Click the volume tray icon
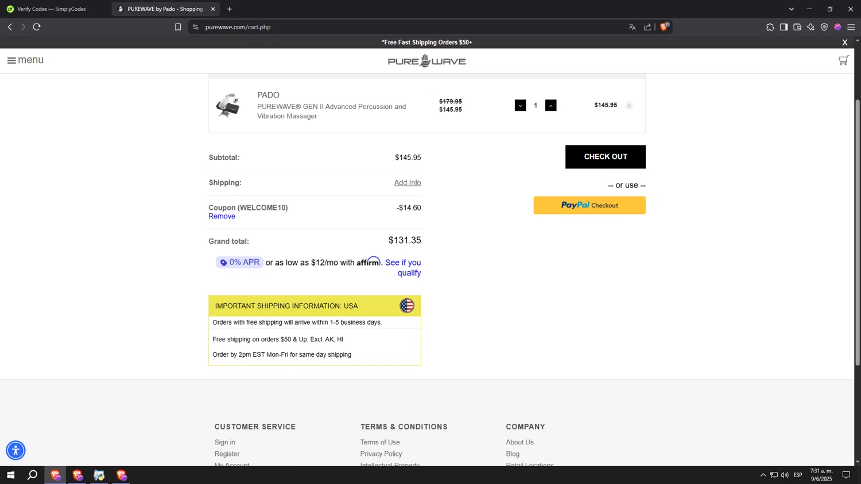The height and width of the screenshot is (484, 861). pyautogui.click(x=785, y=475)
